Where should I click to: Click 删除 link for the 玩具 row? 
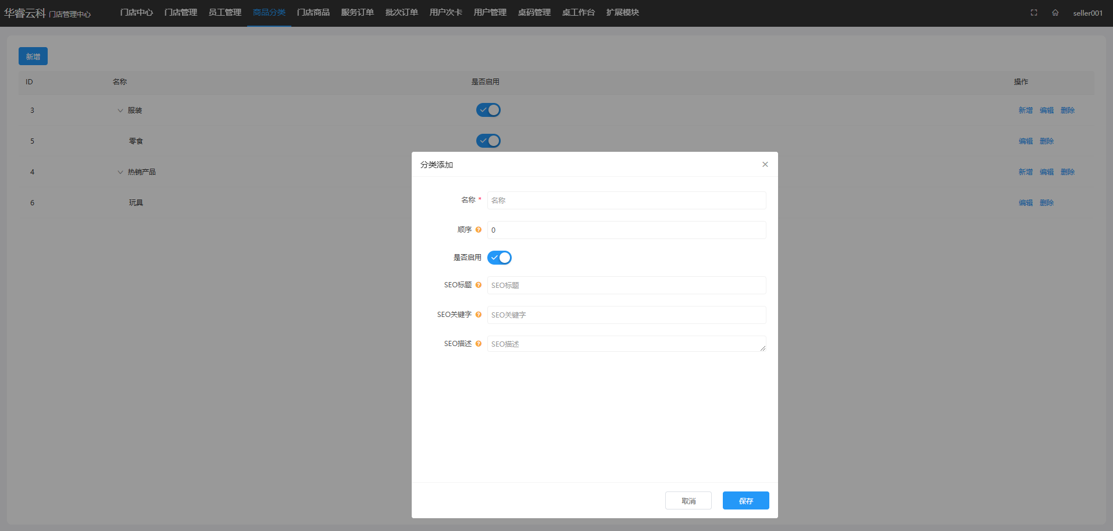pos(1047,203)
